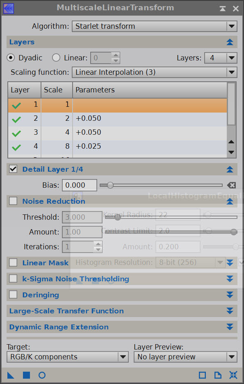Select the Linear radio button
Screen dimensions: 244x384
coord(56,58)
